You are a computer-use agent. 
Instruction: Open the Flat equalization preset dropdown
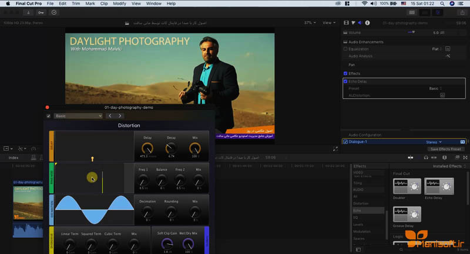(437, 49)
